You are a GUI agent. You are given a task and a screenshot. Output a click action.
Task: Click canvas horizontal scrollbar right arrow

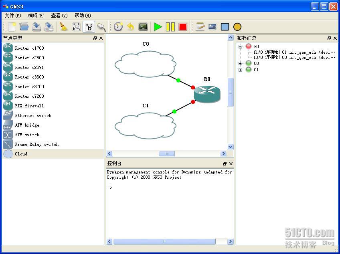(x=223, y=154)
